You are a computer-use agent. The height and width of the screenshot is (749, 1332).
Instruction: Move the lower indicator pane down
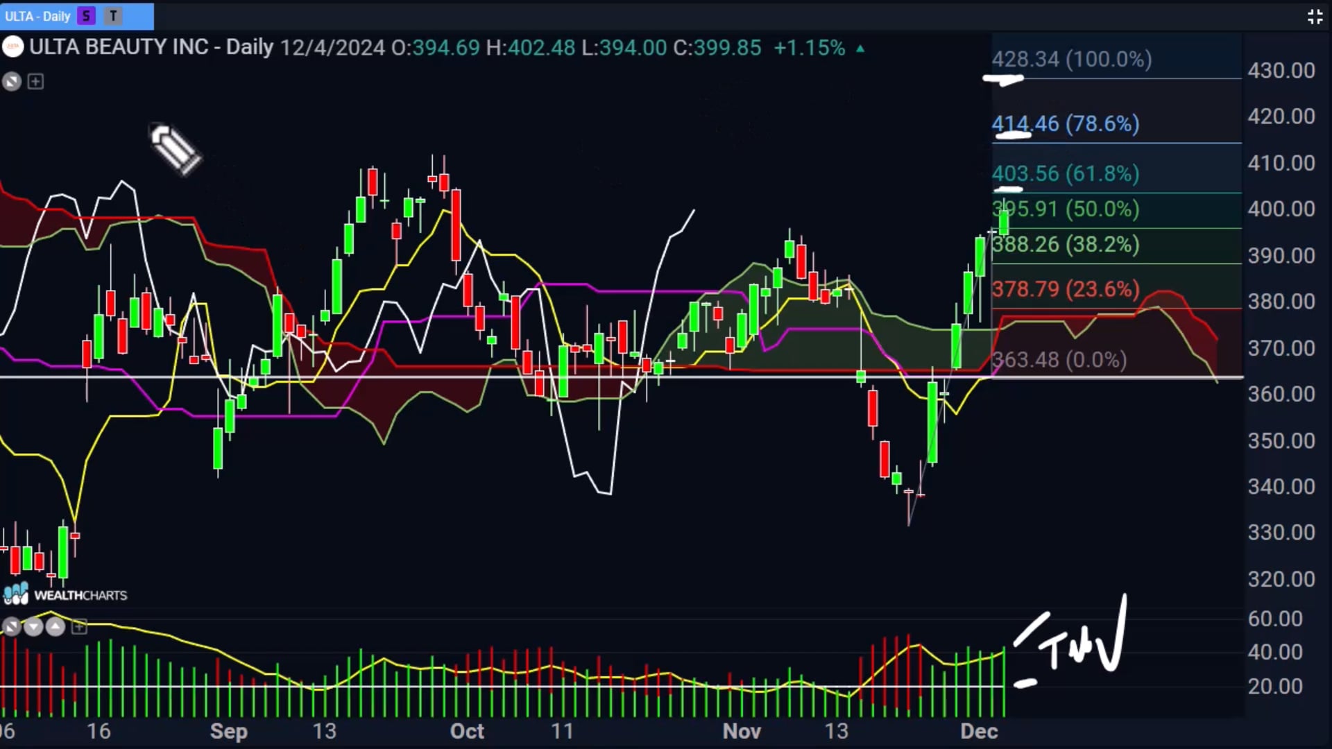[x=33, y=627]
